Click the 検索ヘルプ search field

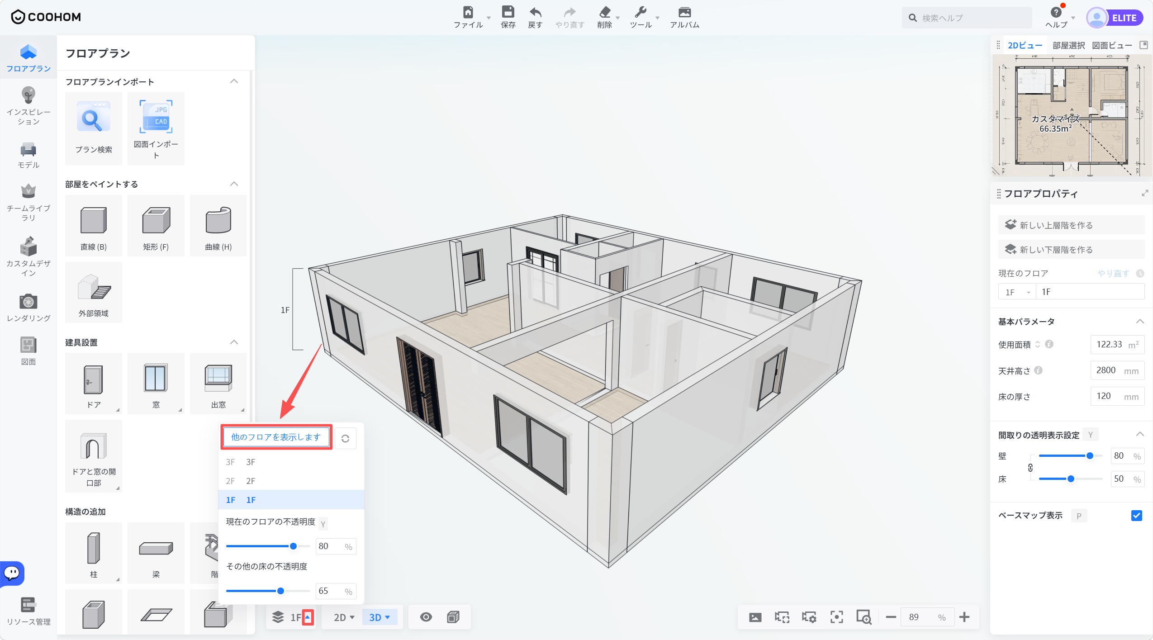968,18
